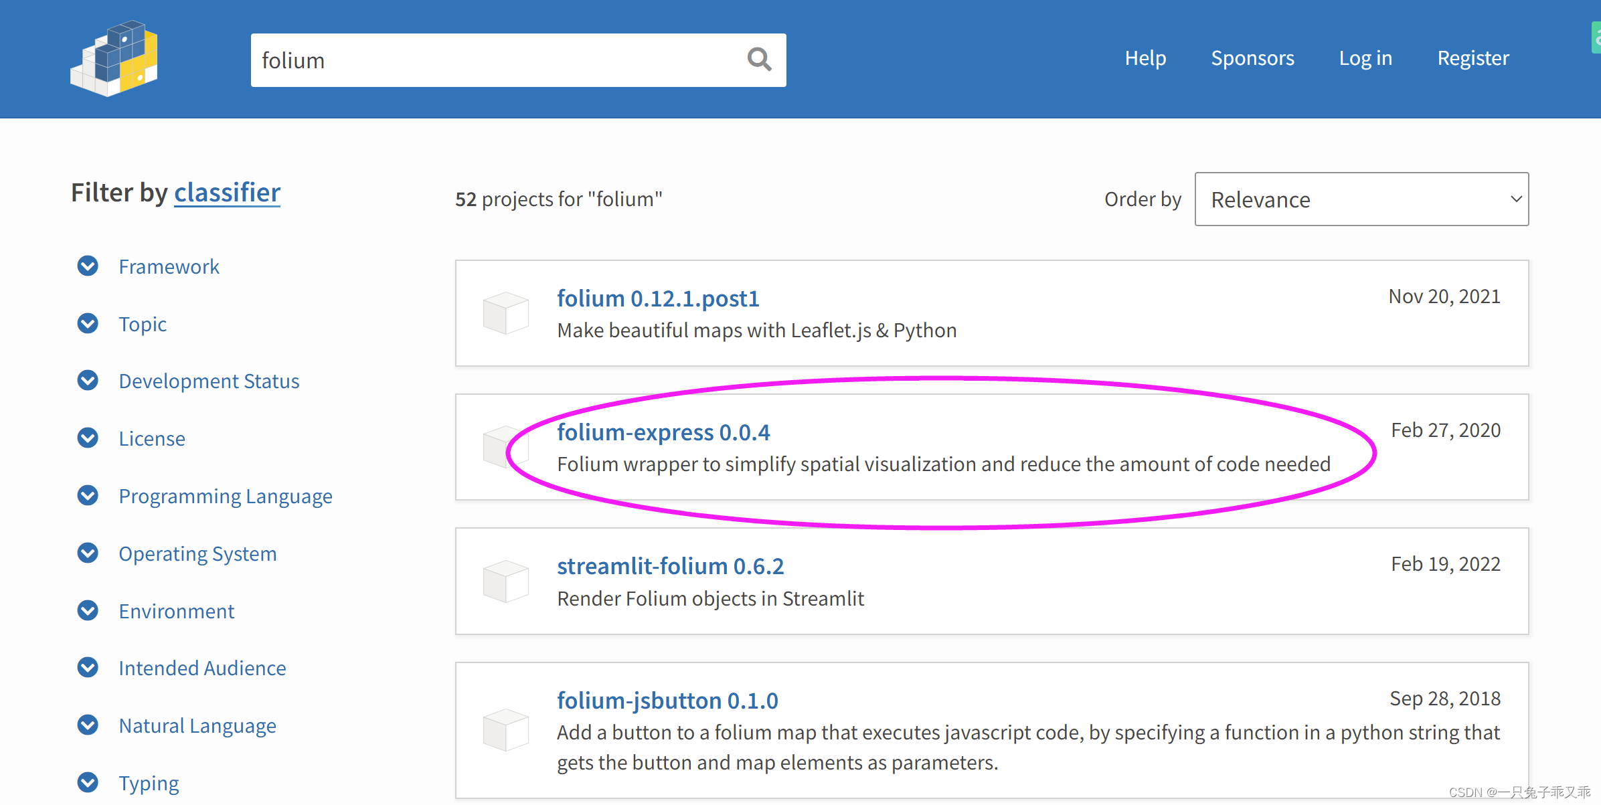Open the Order by Relevance dropdown
The image size is (1601, 805).
coord(1361,199)
